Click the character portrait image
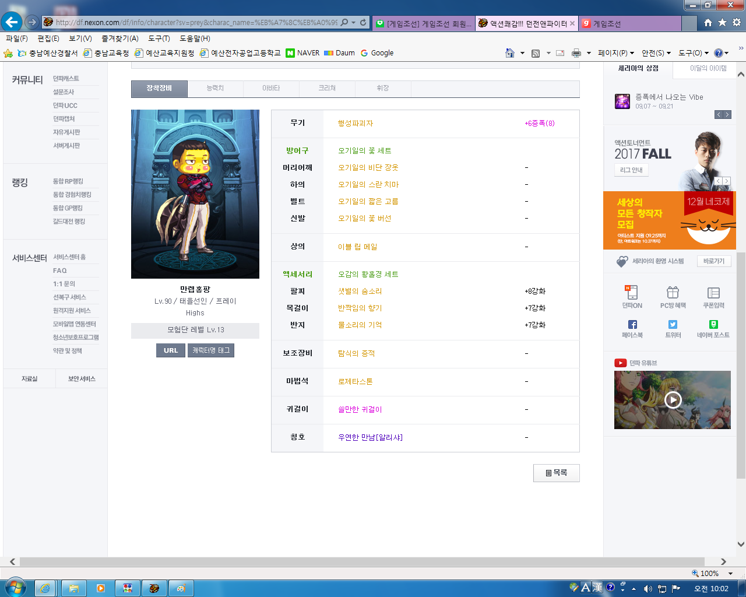The image size is (746, 597). (x=195, y=194)
